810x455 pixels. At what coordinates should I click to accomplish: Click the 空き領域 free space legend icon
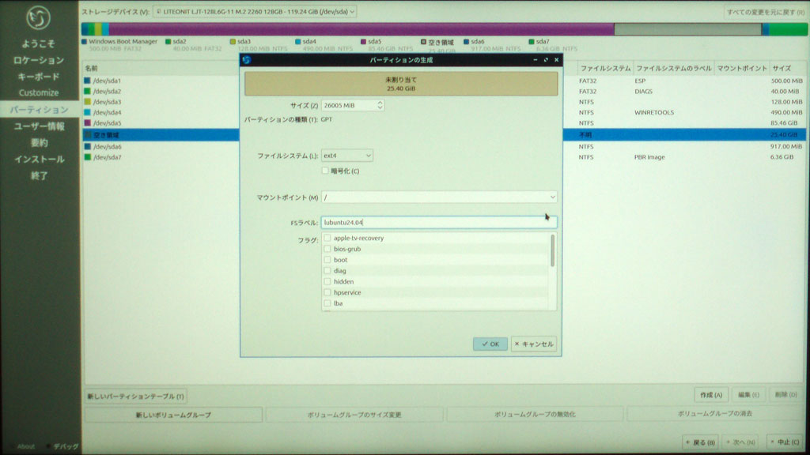(423, 42)
